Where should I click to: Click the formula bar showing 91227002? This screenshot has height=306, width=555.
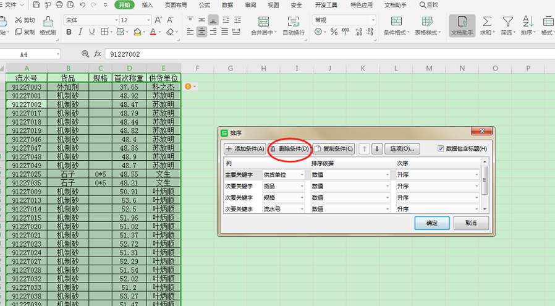[329, 54]
